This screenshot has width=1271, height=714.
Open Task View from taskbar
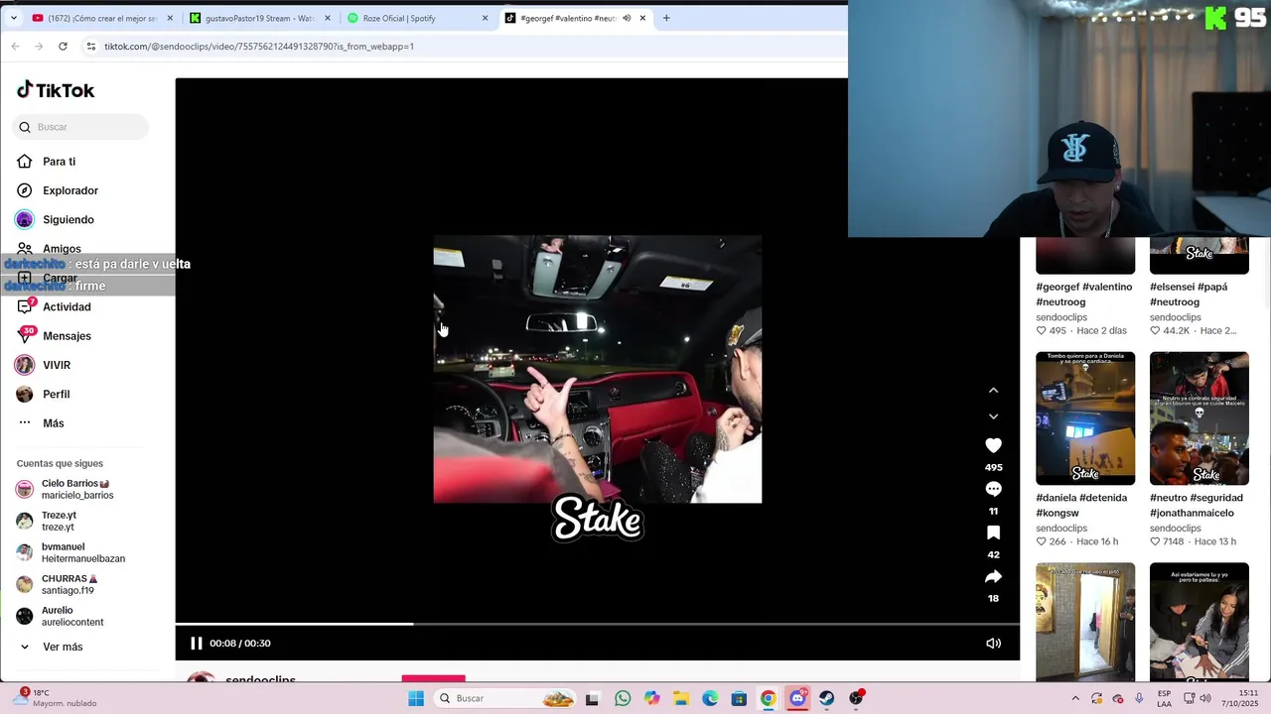click(x=593, y=698)
